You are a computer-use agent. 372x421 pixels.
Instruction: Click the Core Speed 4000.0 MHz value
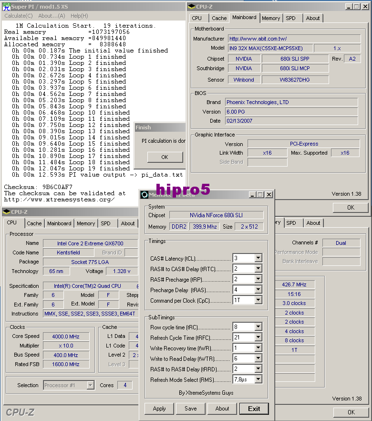(66, 337)
